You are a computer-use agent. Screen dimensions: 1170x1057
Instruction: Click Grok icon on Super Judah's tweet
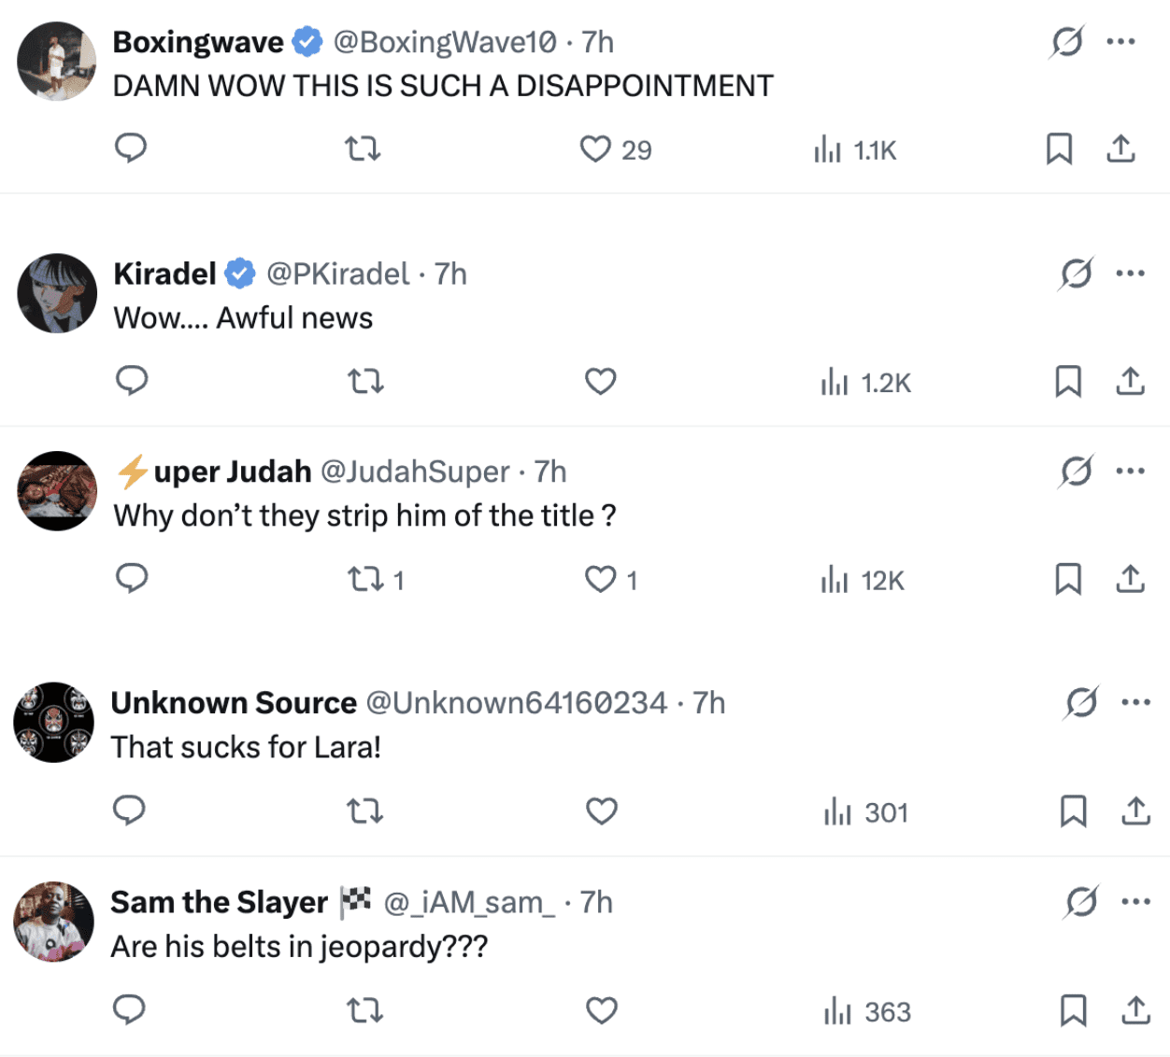[1076, 472]
